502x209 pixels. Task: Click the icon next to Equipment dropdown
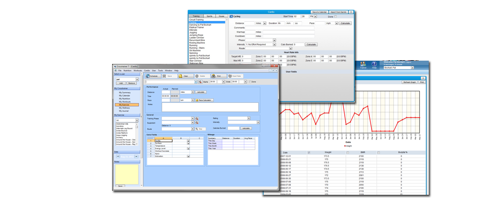[197, 122]
